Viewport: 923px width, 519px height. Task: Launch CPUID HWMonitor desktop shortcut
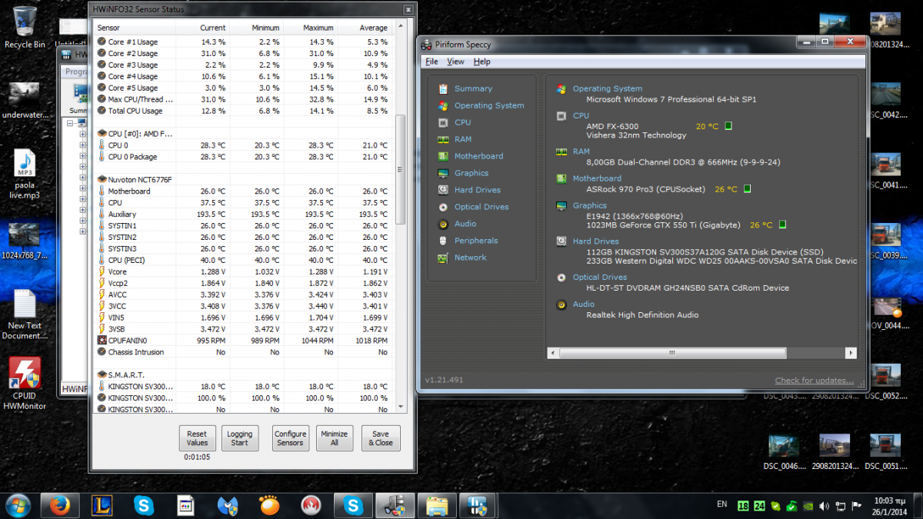25,384
